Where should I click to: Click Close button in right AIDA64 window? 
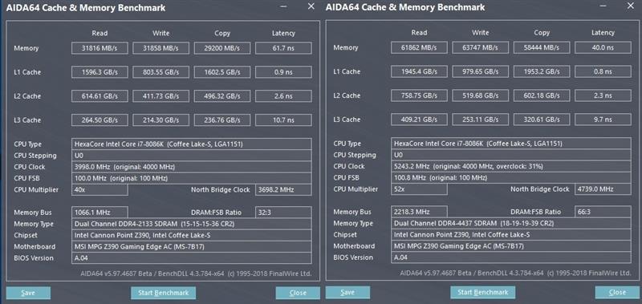pyautogui.click(x=617, y=293)
